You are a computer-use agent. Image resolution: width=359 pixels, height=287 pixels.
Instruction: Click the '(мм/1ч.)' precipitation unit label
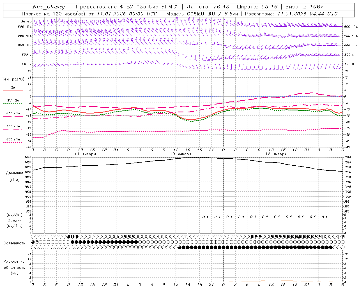15,226
